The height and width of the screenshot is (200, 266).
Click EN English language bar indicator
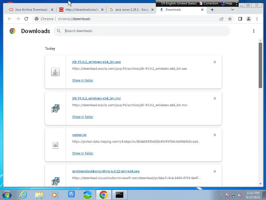pyautogui.click(x=179, y=3)
